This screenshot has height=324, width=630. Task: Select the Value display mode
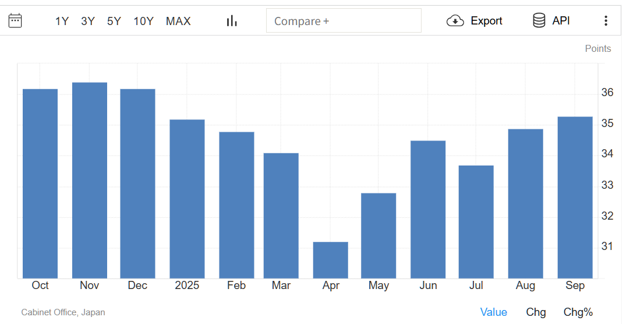pyautogui.click(x=493, y=312)
